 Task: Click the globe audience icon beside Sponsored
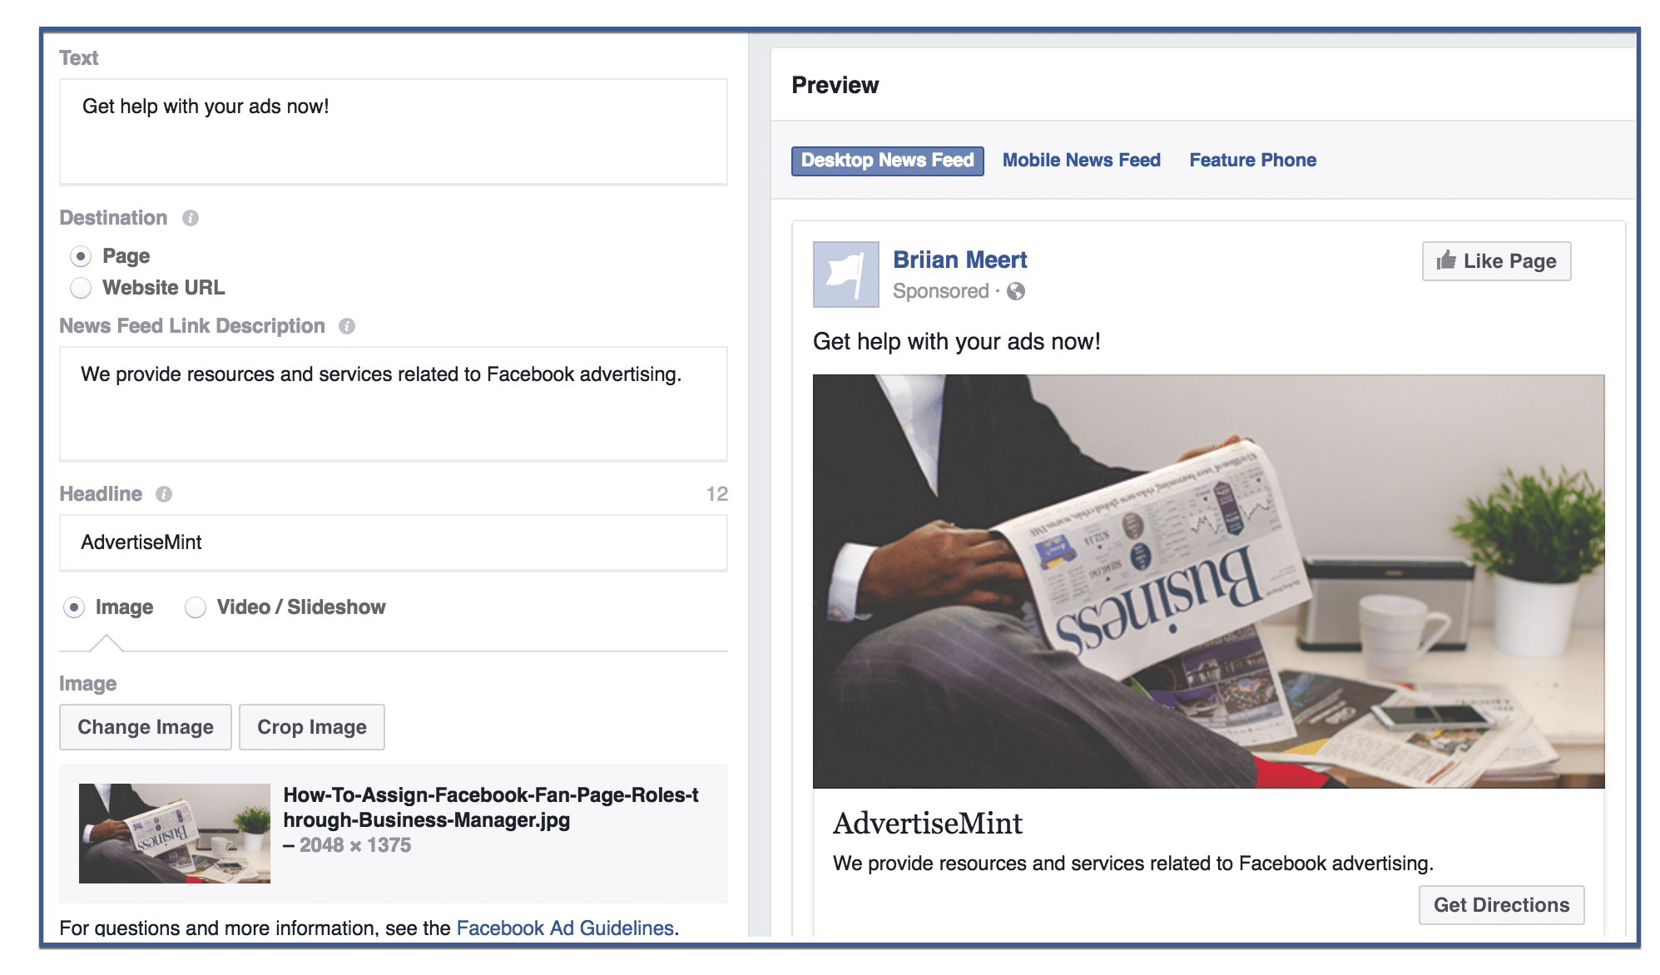(x=1015, y=291)
